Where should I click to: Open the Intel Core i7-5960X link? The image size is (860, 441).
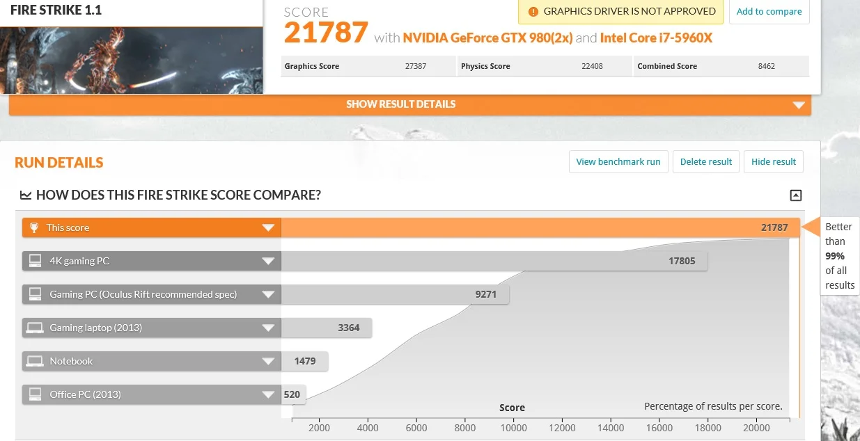click(x=656, y=38)
